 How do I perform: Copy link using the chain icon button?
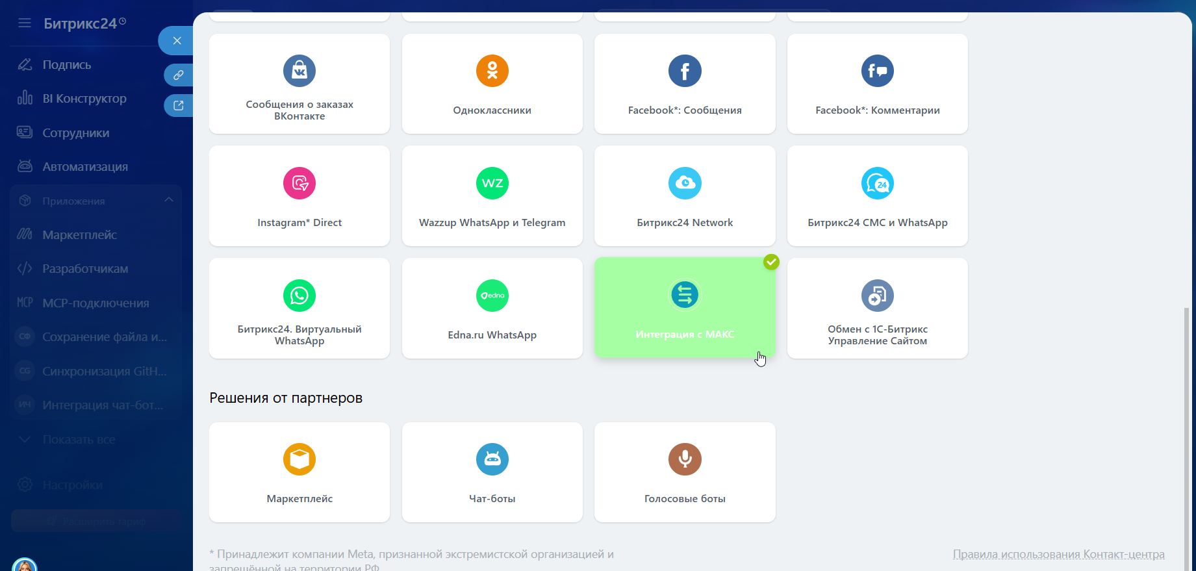[179, 75]
